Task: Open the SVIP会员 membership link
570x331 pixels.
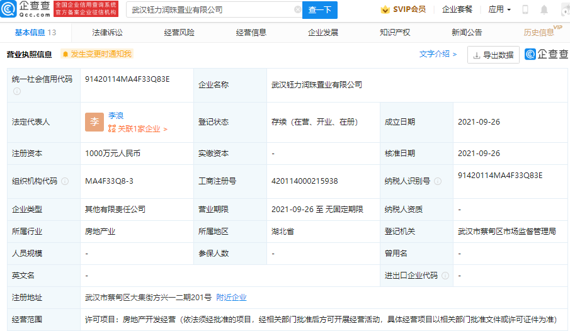Action: pyautogui.click(x=403, y=9)
